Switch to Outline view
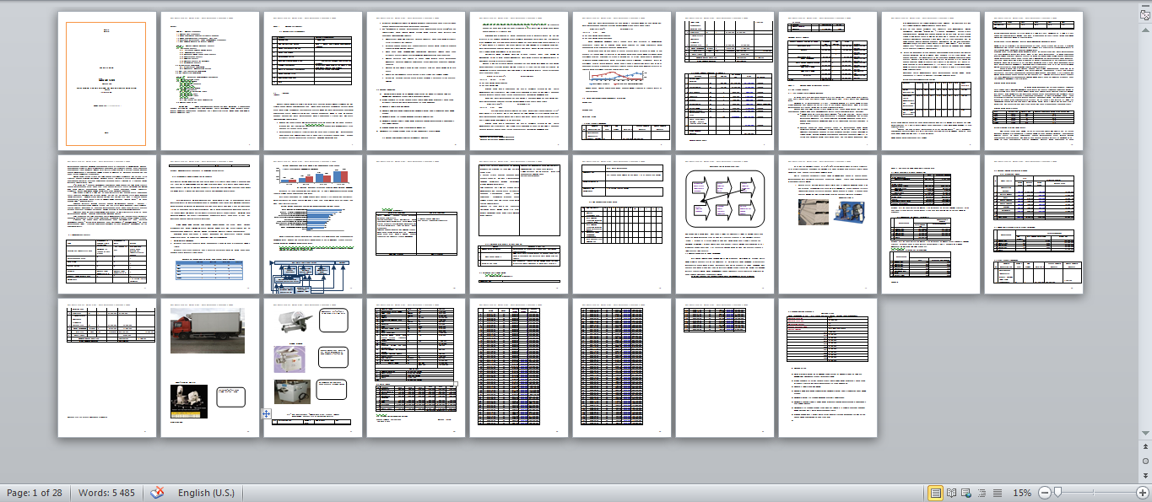 (x=982, y=493)
